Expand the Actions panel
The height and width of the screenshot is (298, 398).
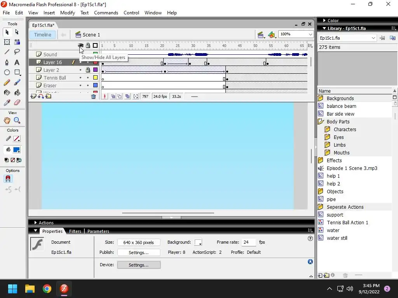click(x=35, y=222)
